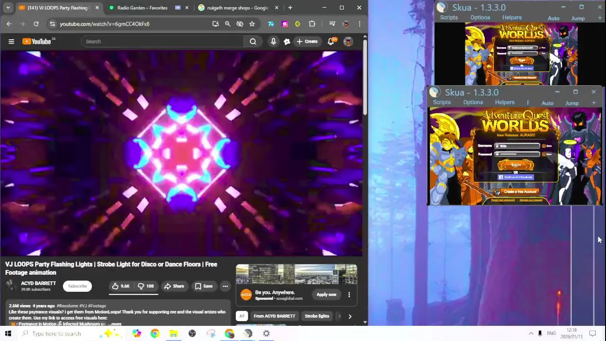
Task: Select the Strobe lights filter chip
Action: click(317, 316)
